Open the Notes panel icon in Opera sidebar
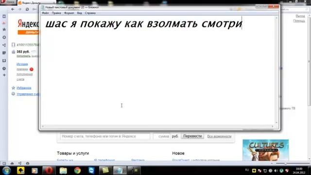This screenshot has width=311, height=175. pos(4,53)
